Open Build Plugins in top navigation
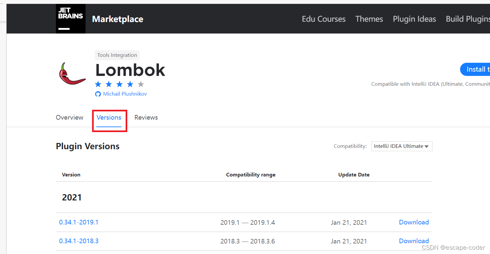Screen dimensions: 490x254 468,19
